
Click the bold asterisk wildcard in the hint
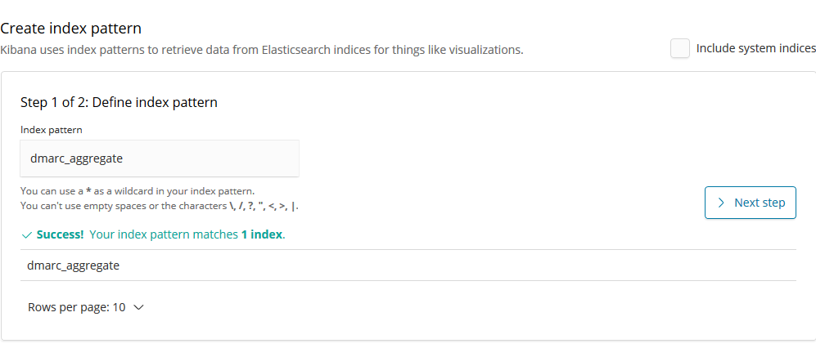pos(88,191)
